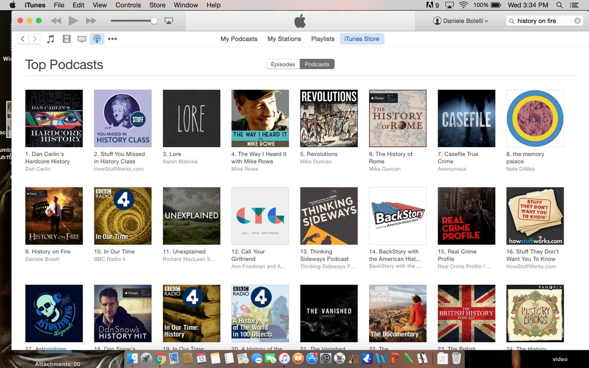Switch to the Movies library icon
Screen dimensions: 589x368
tap(66, 39)
